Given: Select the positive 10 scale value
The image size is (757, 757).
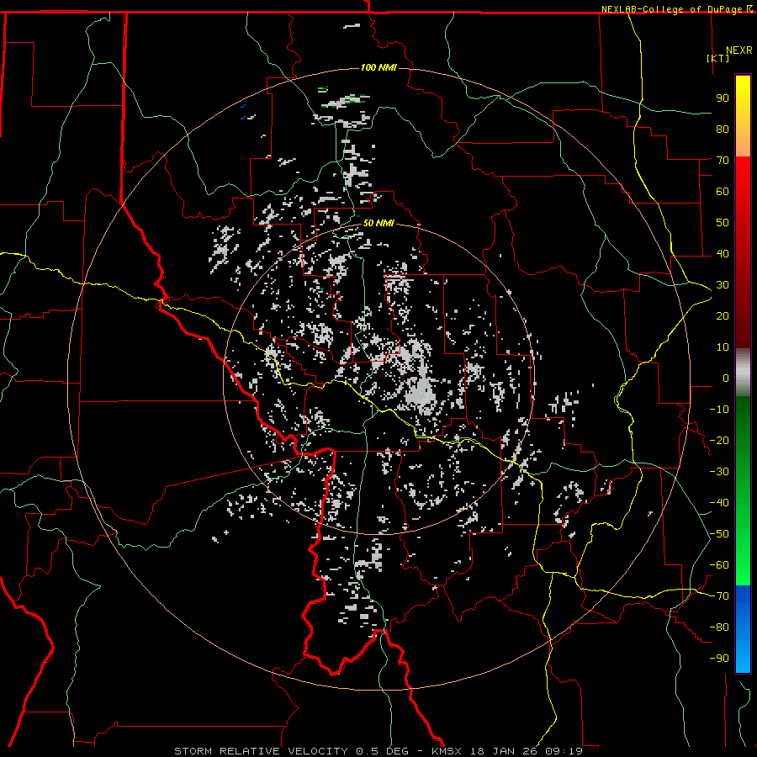Looking at the screenshot, I should [723, 347].
